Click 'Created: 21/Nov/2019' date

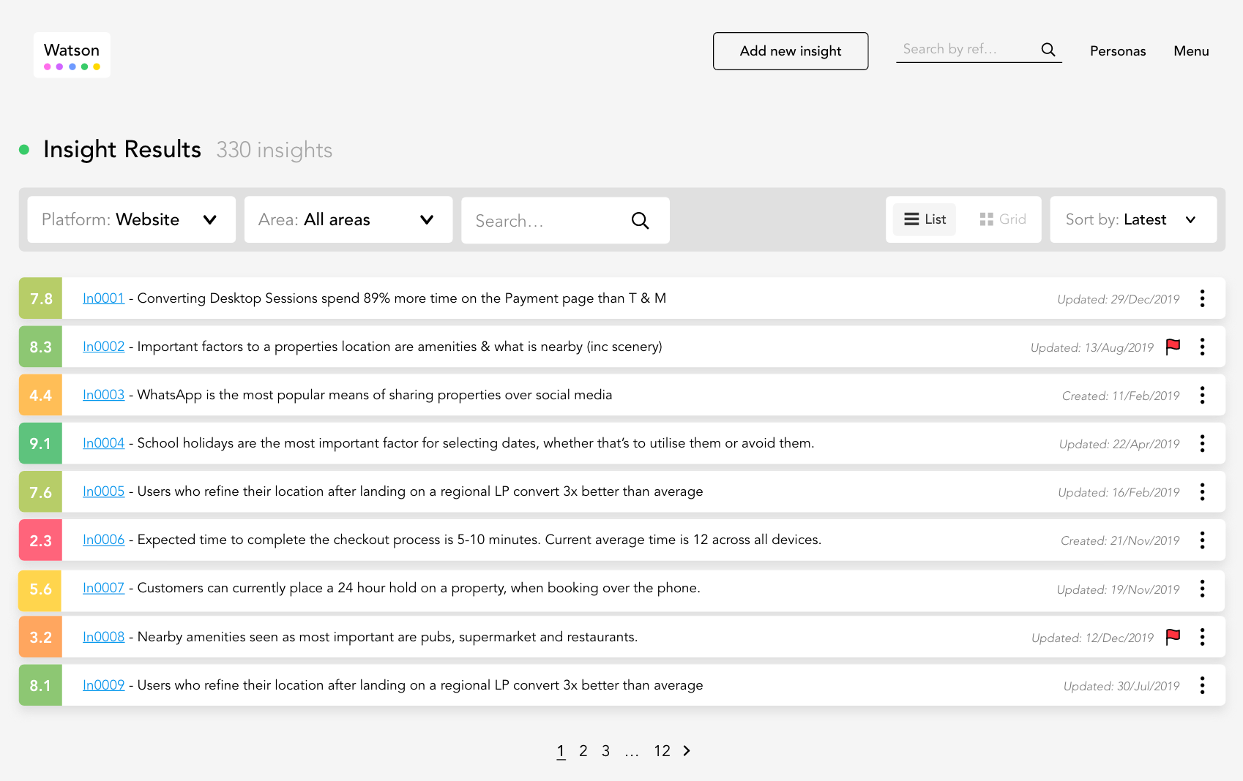(x=1120, y=540)
